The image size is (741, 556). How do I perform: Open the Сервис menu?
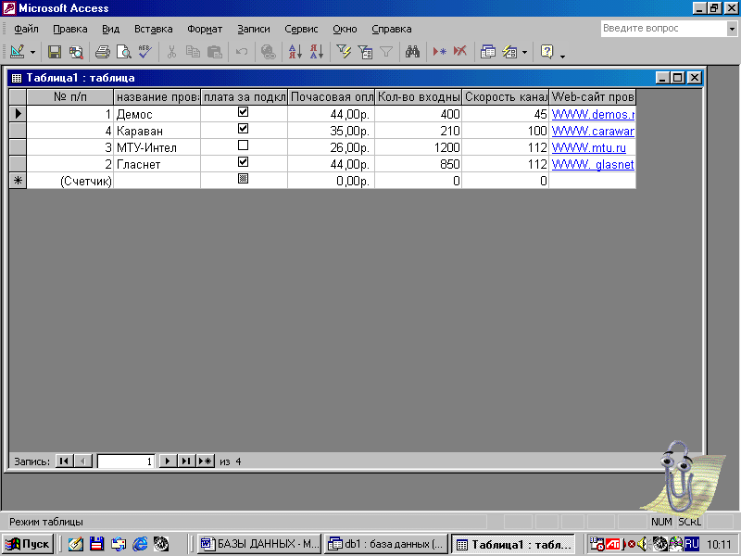301,29
